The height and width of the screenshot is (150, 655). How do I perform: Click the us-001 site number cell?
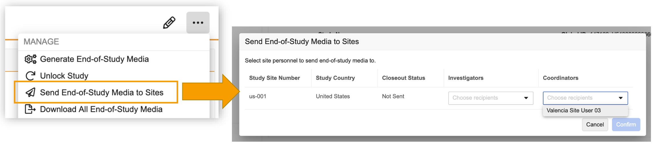tap(258, 97)
